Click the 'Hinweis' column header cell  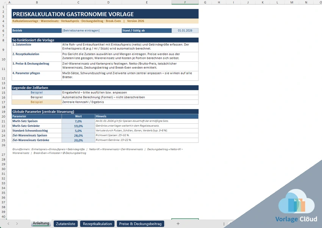point(147,116)
